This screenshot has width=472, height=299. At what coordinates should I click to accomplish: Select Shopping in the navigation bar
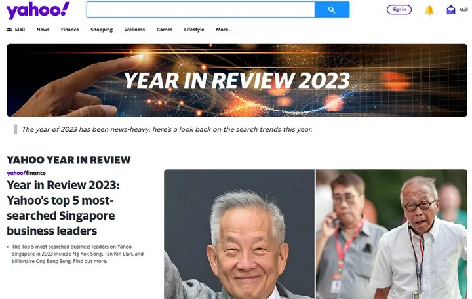click(x=102, y=30)
